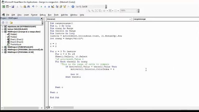199x112 pixels.
Task: Open the Center dropdown arrow
Action: tap(113, 11)
